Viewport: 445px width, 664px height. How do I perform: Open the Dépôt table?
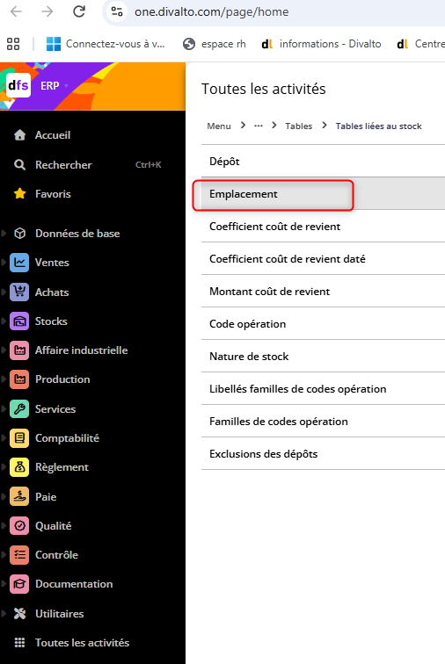point(323,162)
